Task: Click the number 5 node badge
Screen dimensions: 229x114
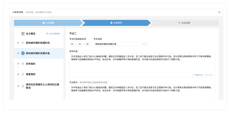Action: pyautogui.click(x=23, y=86)
